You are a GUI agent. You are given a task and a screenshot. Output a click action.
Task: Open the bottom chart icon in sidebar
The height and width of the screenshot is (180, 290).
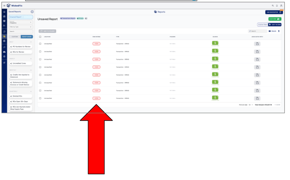coord(4,63)
